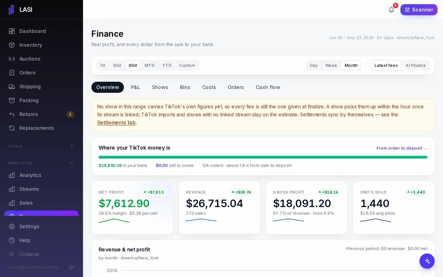This screenshot has width=443, height=277.
Task: Open notifications bell
Action: (391, 10)
